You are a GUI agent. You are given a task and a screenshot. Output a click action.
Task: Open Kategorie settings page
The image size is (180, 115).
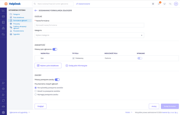[x=17, y=14]
